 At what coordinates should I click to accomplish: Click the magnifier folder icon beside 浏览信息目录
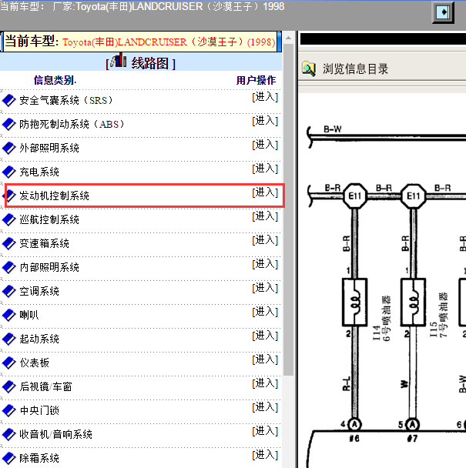coord(309,69)
